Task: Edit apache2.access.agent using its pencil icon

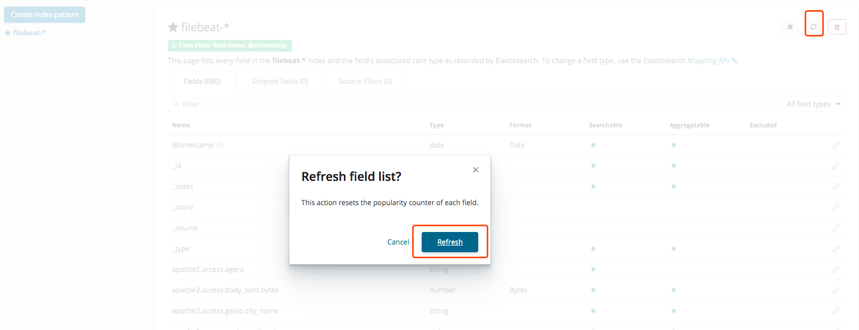Action: (836, 269)
